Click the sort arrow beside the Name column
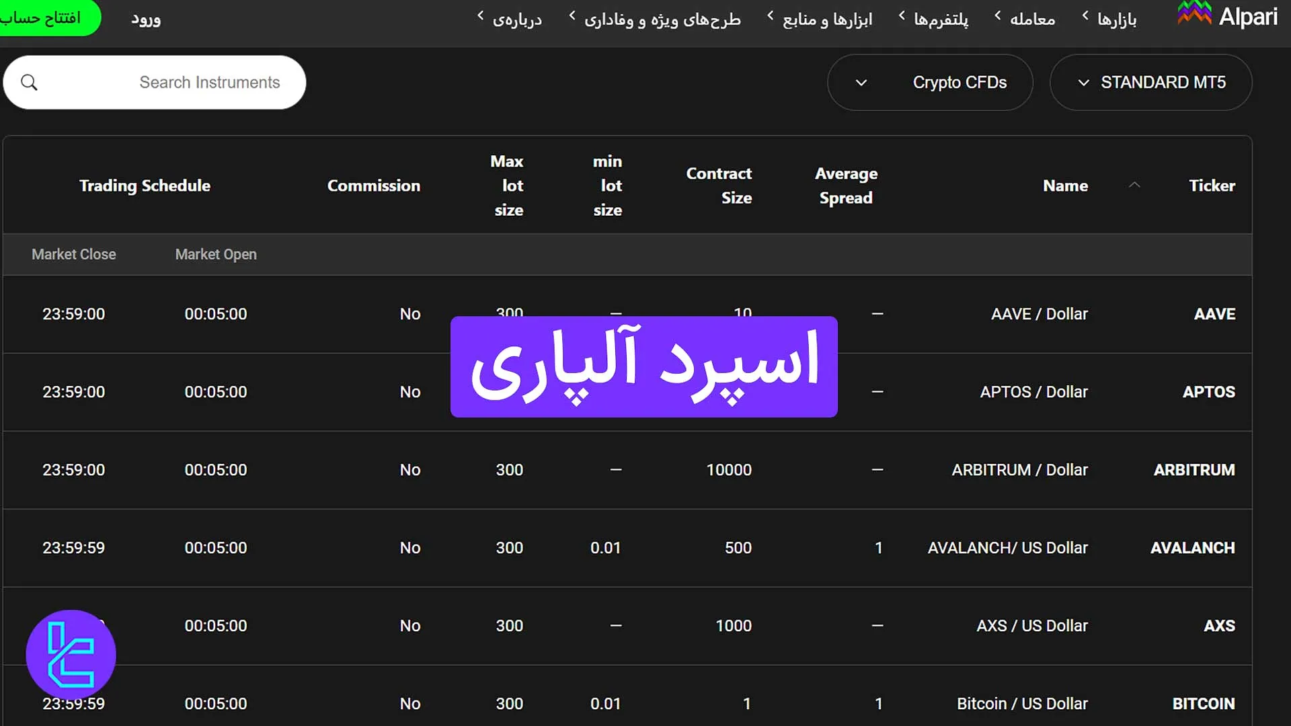Screen dimensions: 1291x726 coord(1134,186)
